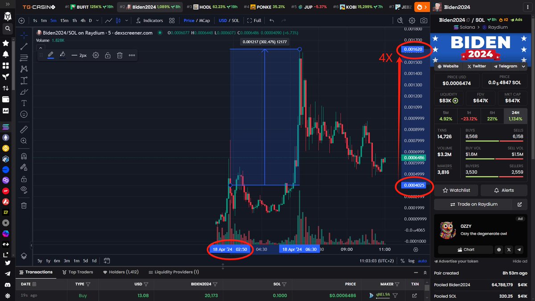Toggle log scale on the chart
This screenshot has height=301, width=535.
[x=411, y=261]
